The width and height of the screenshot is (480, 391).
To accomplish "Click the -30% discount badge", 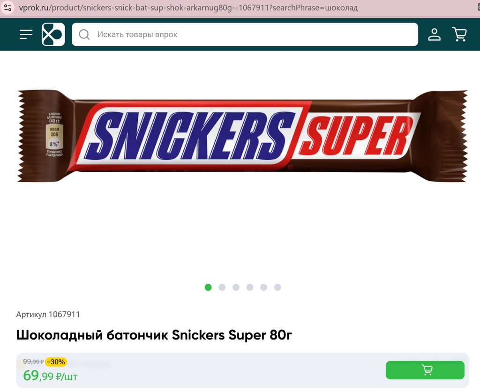I will coord(56,362).
